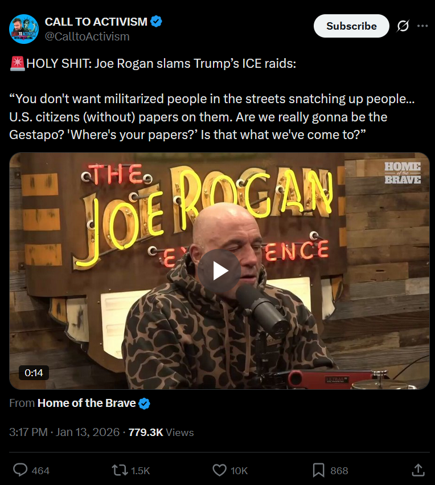Open the three-dot more options menu
Image resolution: width=435 pixels, height=485 pixels.
point(422,26)
